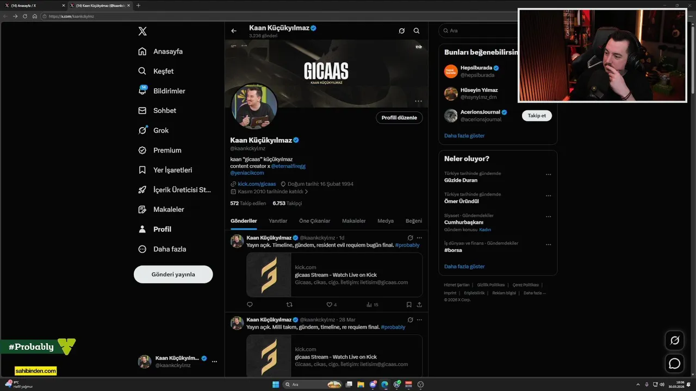Open more options on the 28 Mar post

point(419,320)
